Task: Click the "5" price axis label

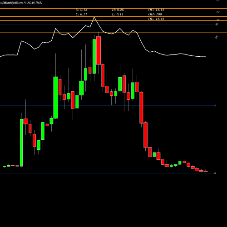Action: tap(215, 106)
